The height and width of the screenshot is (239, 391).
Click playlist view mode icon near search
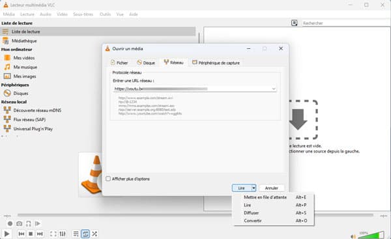295,23
